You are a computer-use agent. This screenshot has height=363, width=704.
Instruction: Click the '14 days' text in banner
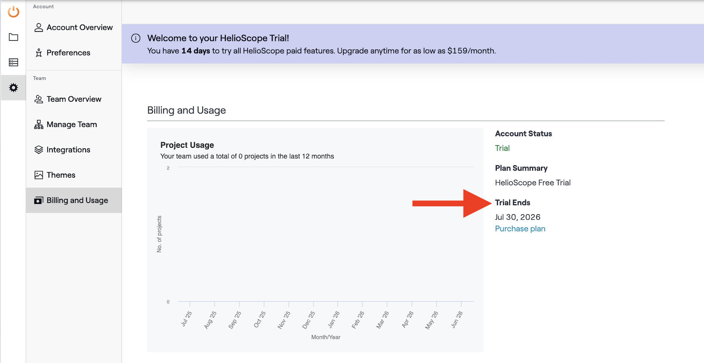pos(196,51)
